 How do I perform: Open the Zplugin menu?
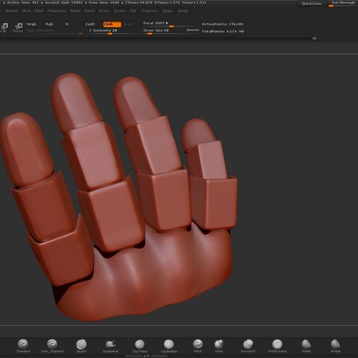(167, 10)
